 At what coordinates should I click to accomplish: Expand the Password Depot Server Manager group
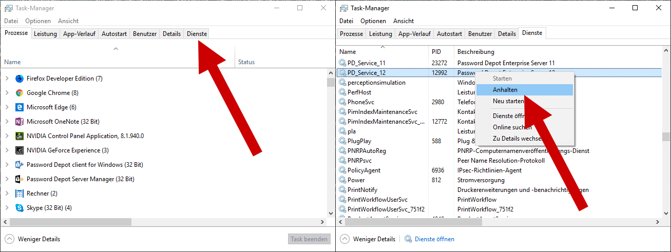coord(7,179)
